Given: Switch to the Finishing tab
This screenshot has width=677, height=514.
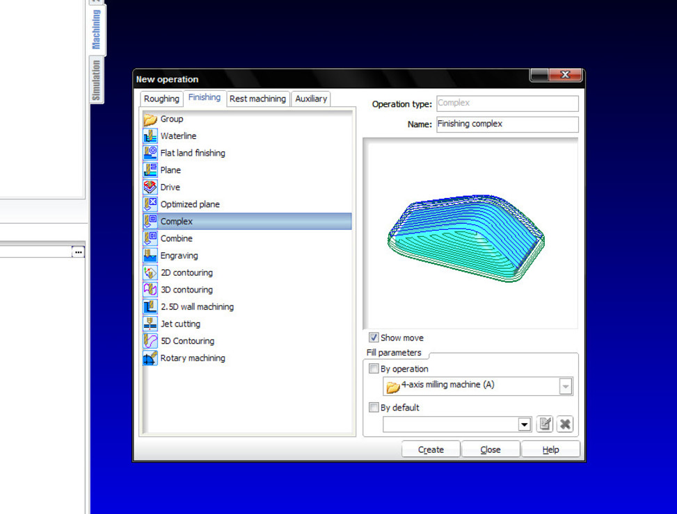Looking at the screenshot, I should tap(205, 98).
